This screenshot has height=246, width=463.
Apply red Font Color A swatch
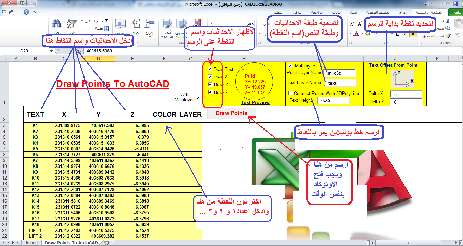point(356,34)
